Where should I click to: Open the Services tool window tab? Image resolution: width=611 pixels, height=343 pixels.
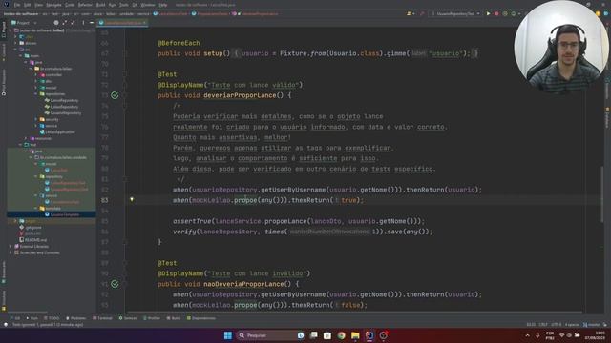128,318
